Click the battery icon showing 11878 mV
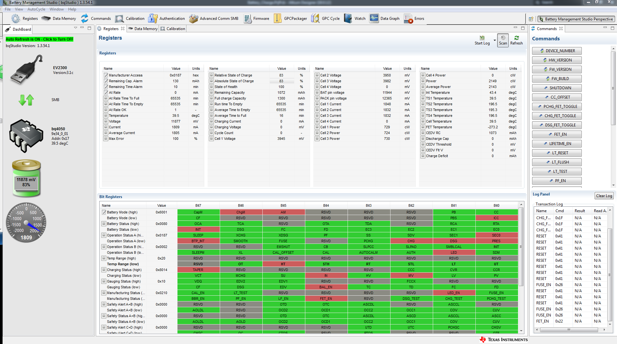This screenshot has height=344, width=617. [26, 178]
